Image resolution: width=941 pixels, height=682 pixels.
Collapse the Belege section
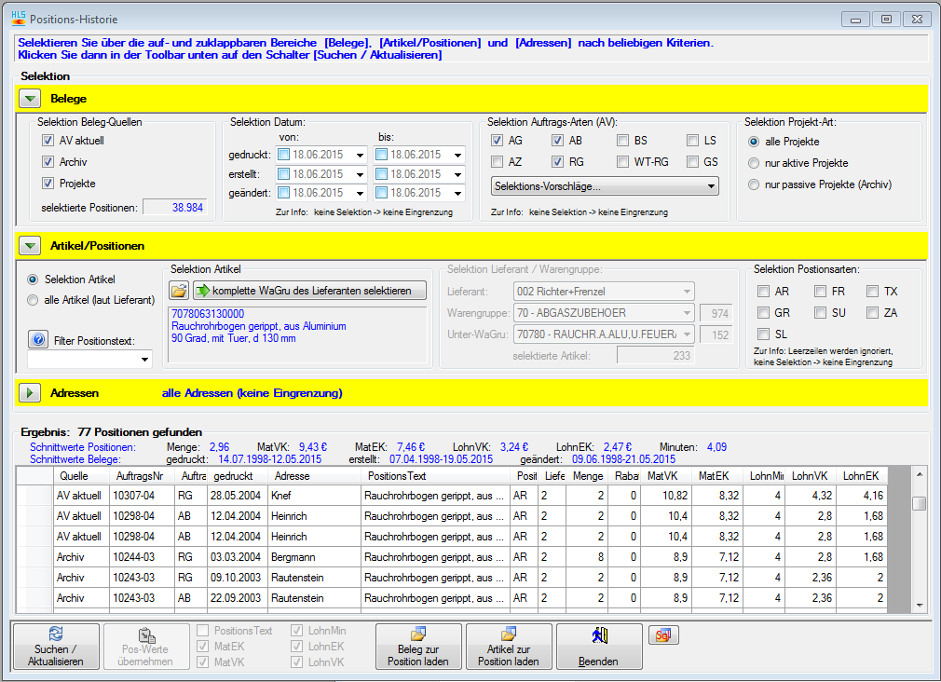(x=31, y=98)
